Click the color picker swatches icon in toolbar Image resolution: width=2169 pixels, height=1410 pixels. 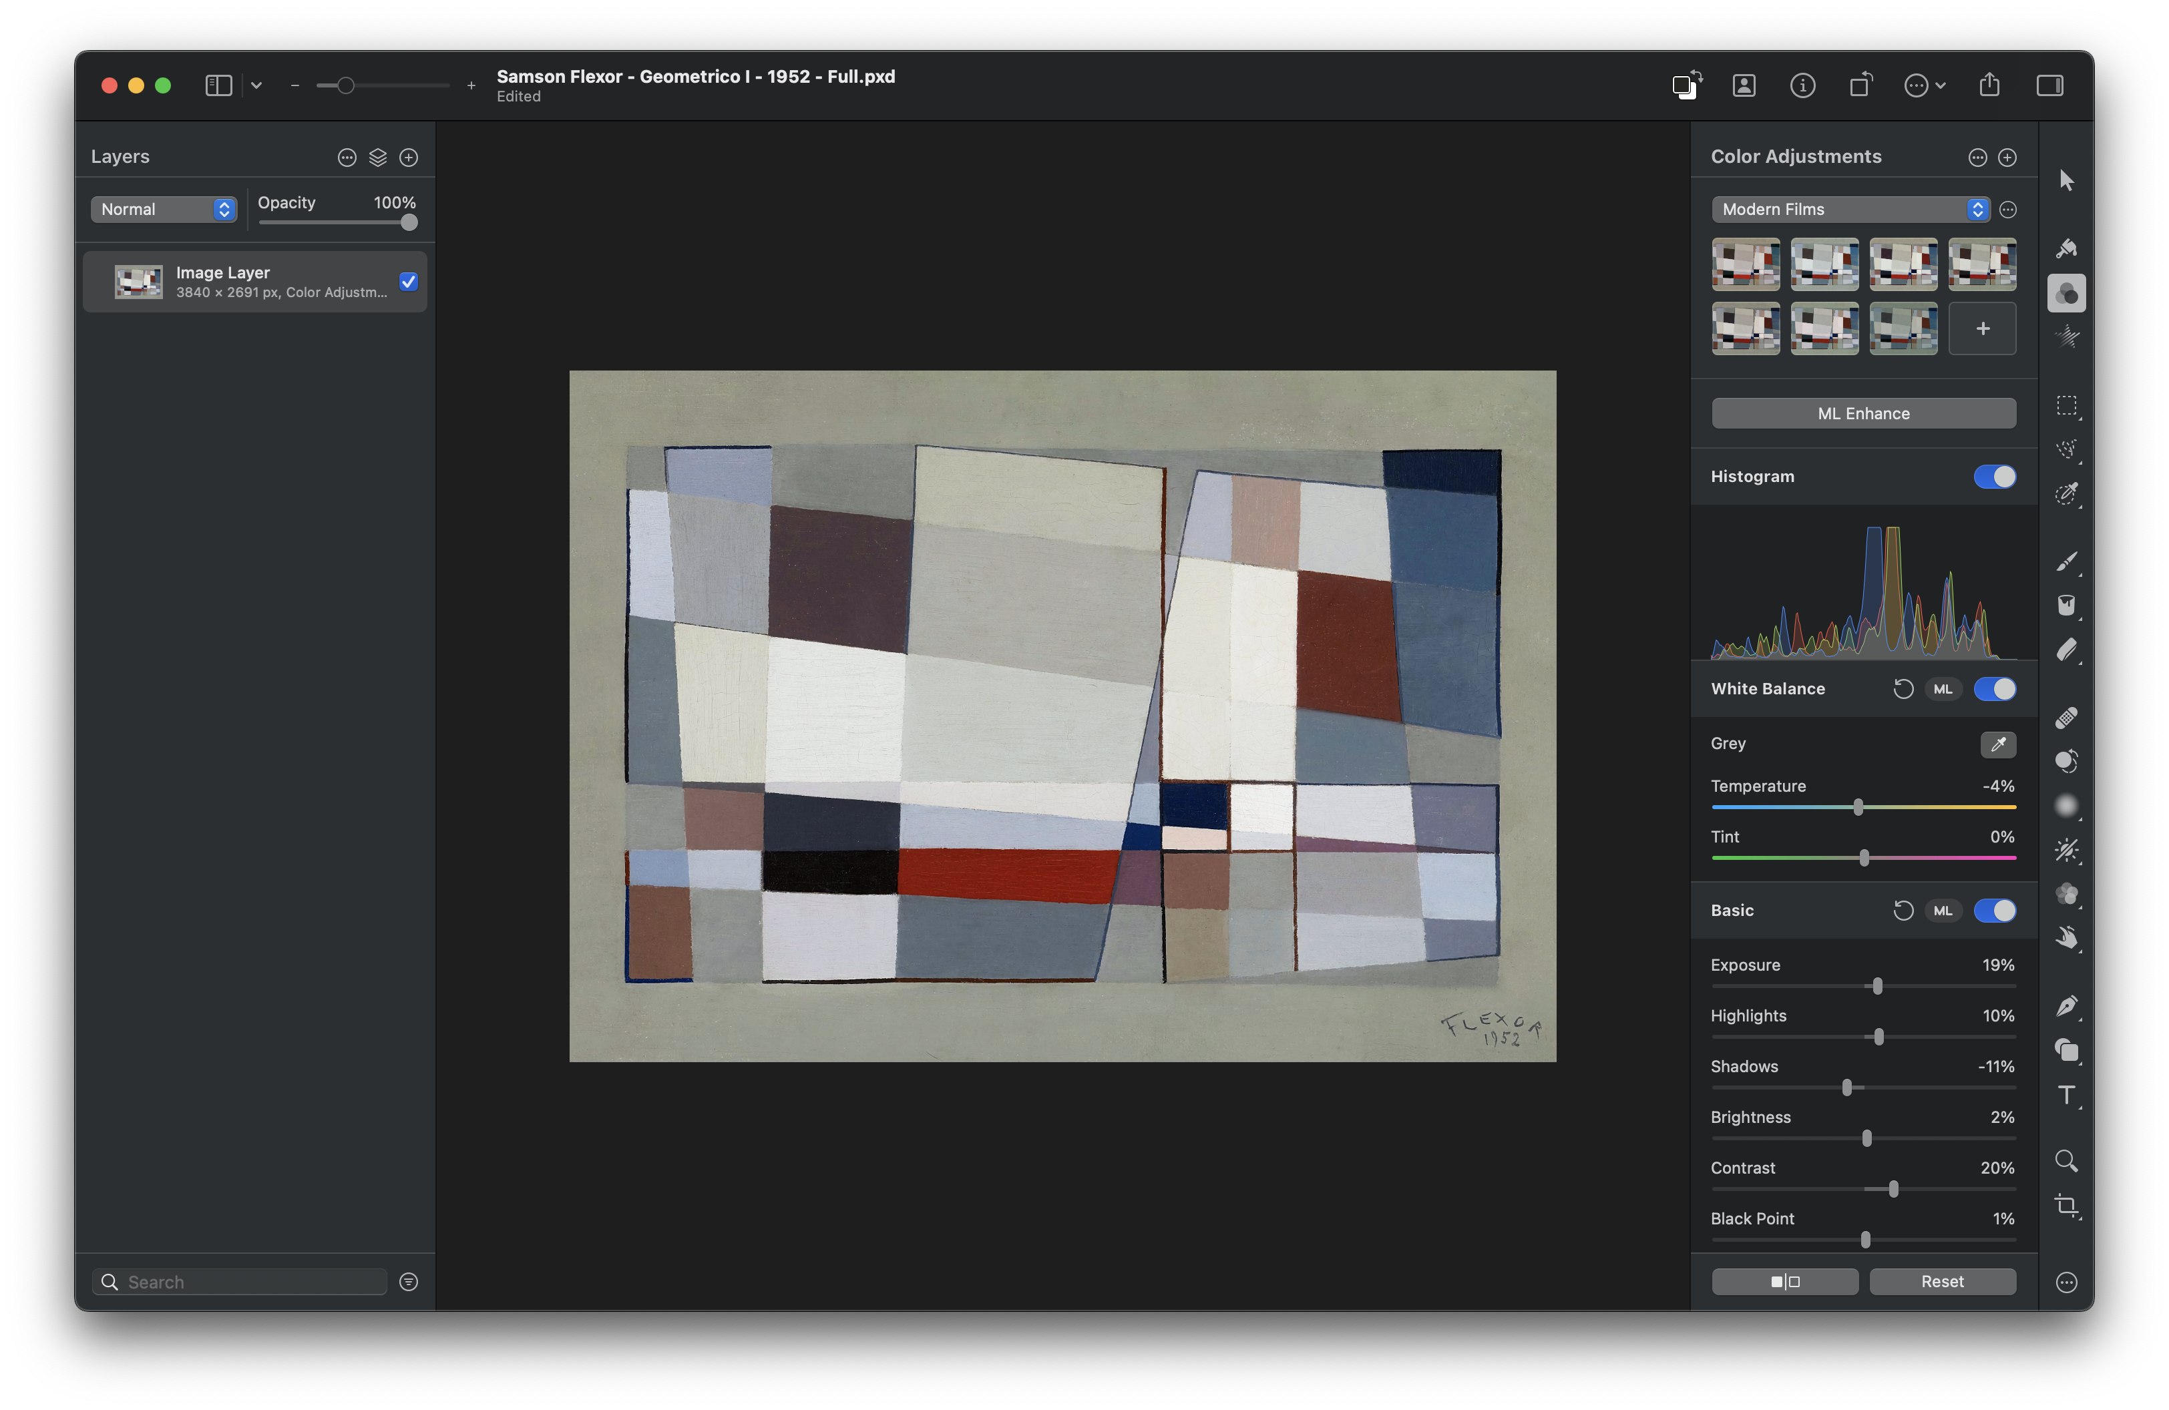[x=1687, y=85]
